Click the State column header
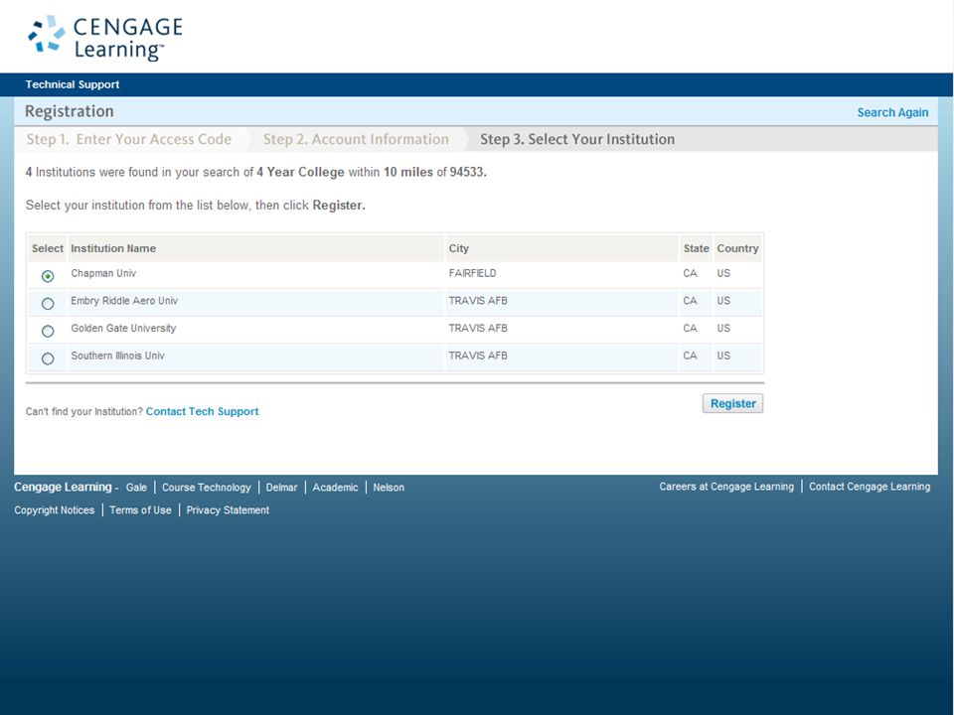Viewport: 954px width, 715px height. coord(696,248)
